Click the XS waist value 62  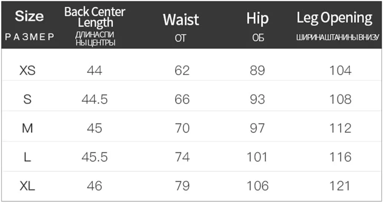coord(182,71)
